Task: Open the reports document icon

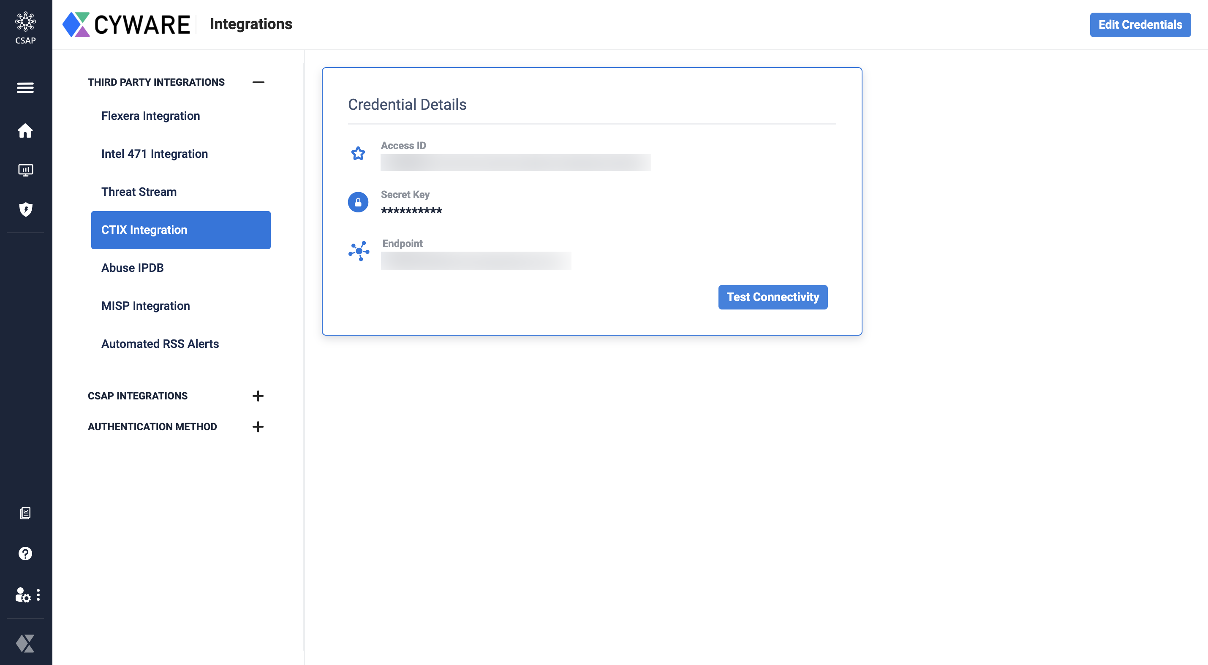Action: point(25,513)
